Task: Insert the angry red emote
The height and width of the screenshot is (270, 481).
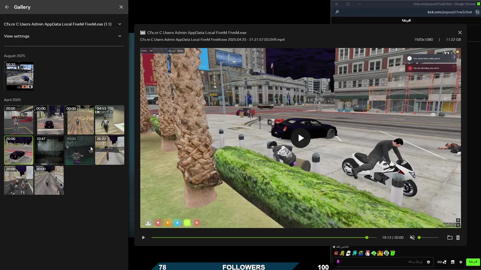Action: point(336,253)
